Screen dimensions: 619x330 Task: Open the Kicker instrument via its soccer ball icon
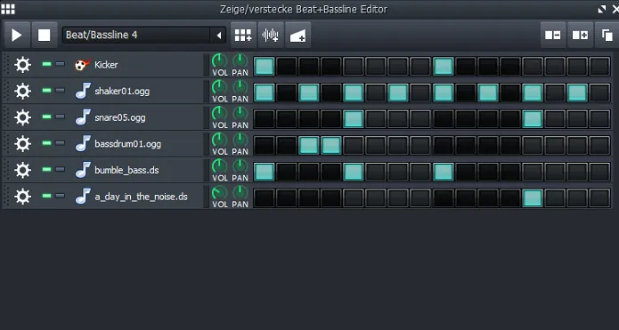click(x=83, y=65)
